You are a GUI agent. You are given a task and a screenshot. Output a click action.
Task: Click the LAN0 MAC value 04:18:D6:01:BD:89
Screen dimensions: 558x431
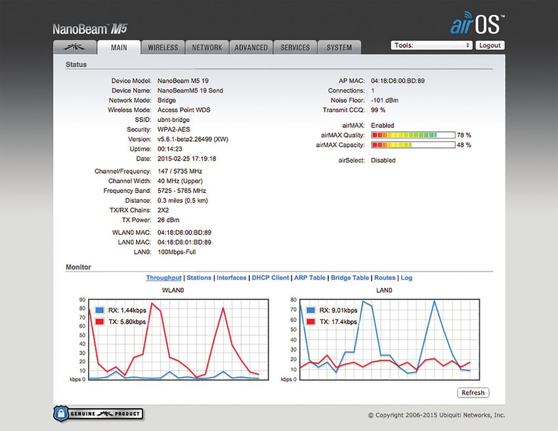184,242
